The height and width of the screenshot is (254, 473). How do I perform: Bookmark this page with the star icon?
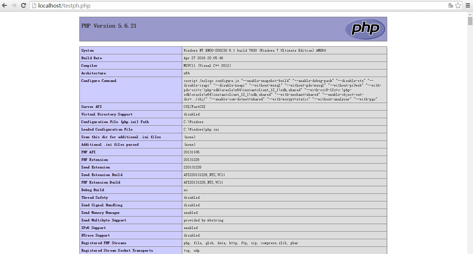coord(458,6)
